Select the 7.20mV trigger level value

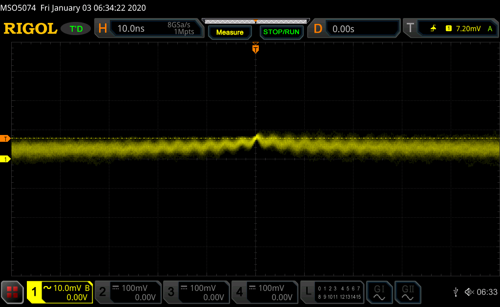click(x=468, y=29)
